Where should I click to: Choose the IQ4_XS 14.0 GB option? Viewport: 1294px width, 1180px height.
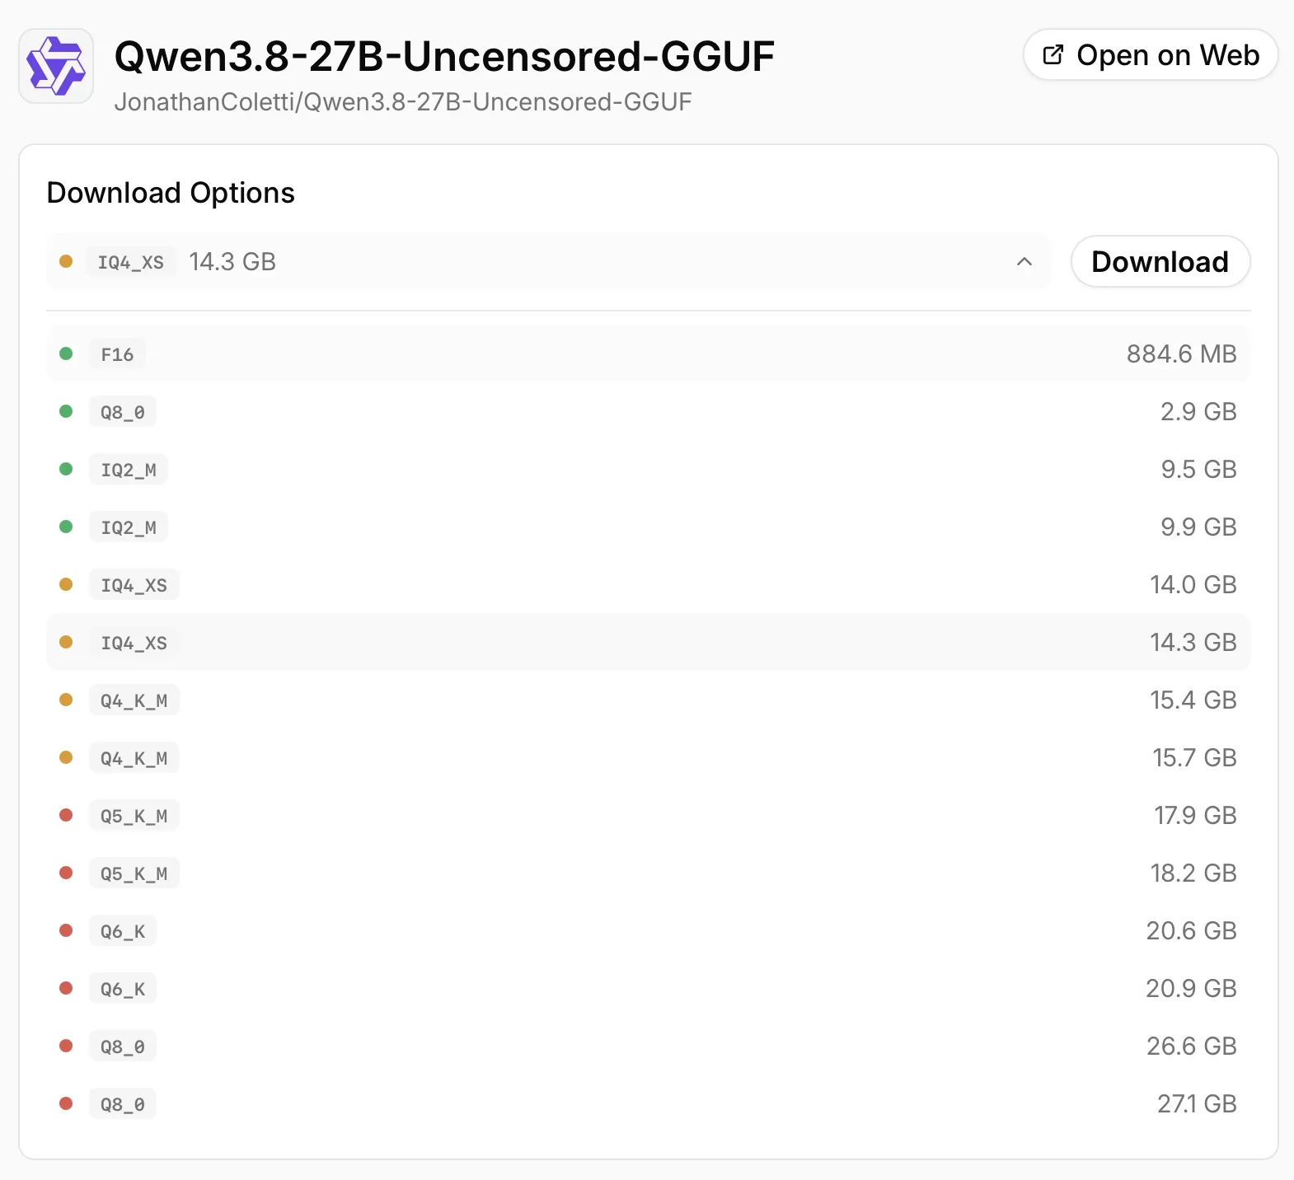click(649, 584)
